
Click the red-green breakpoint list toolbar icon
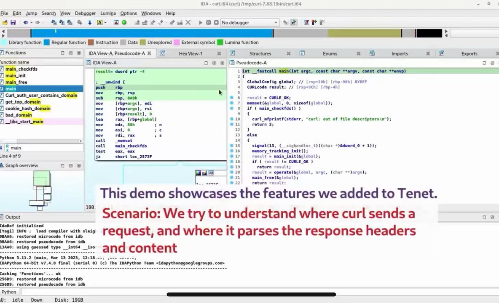(x=314, y=23)
